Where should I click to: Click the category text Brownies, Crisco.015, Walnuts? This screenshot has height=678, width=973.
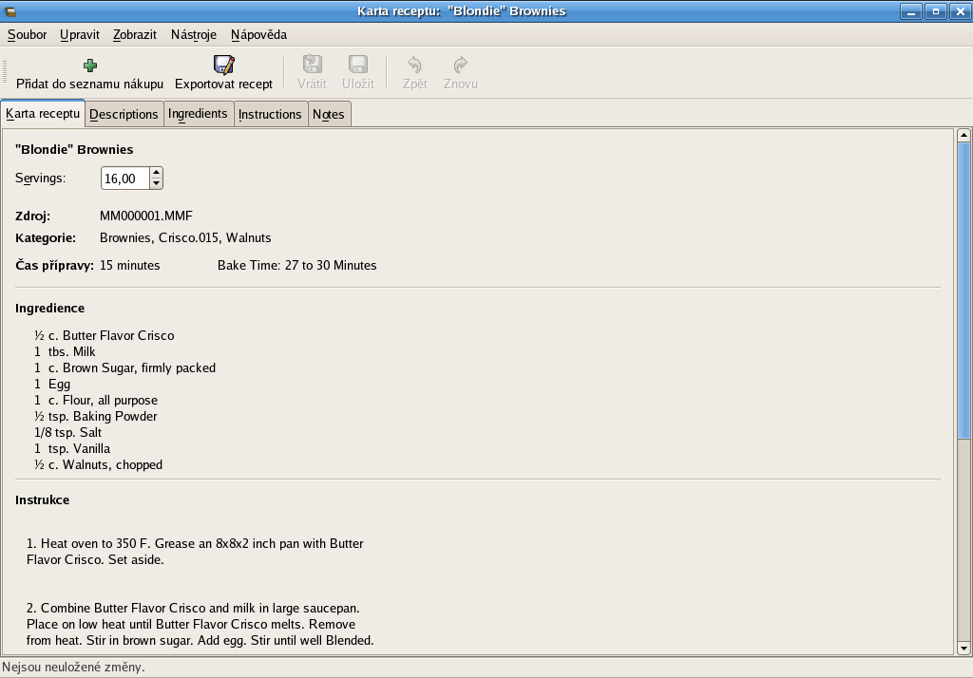point(185,237)
